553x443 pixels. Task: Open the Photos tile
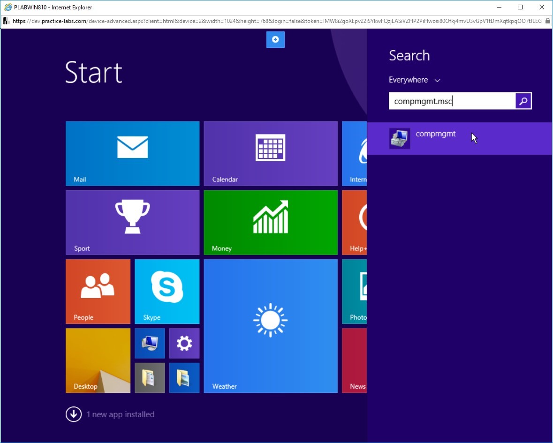tap(355, 292)
